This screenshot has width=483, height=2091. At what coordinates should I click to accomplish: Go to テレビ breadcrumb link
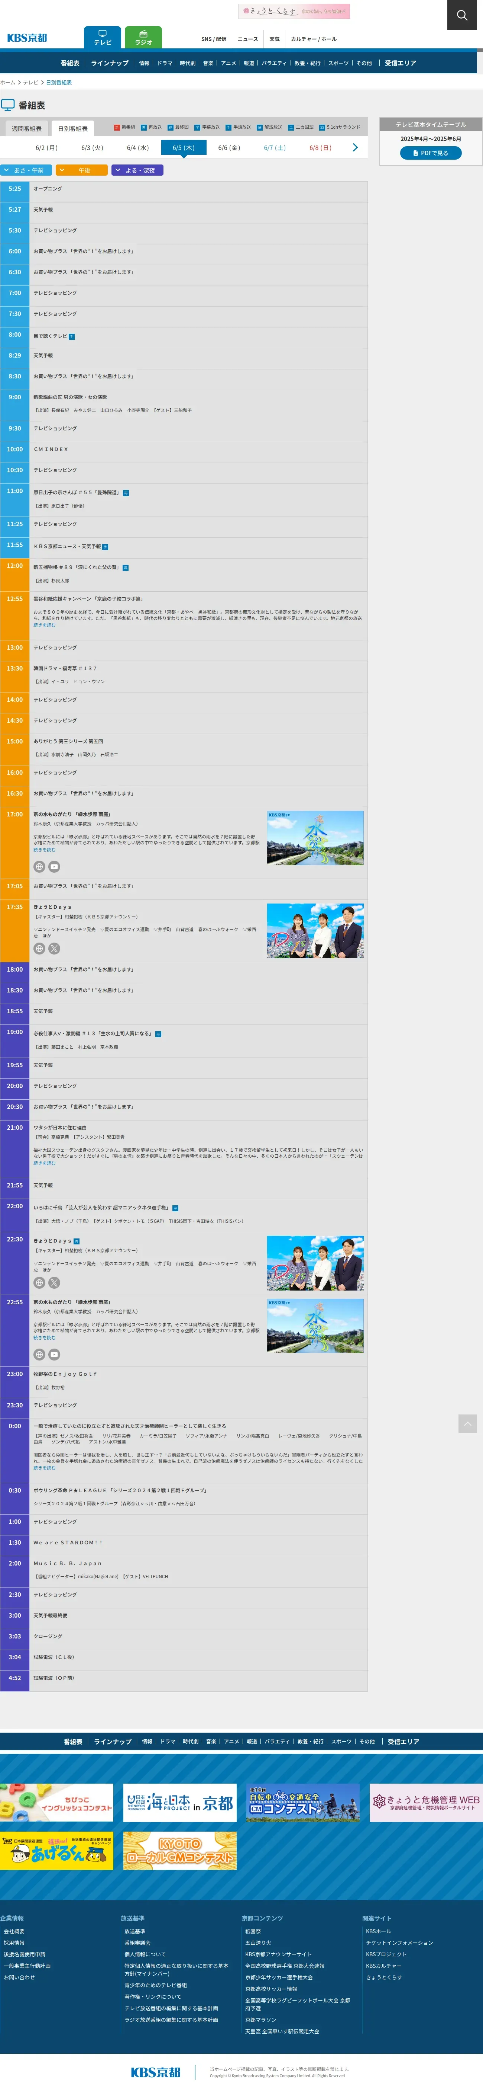(x=31, y=83)
